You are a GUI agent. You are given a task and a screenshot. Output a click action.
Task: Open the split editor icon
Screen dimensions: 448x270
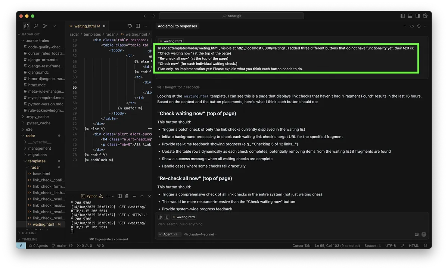tap(138, 26)
